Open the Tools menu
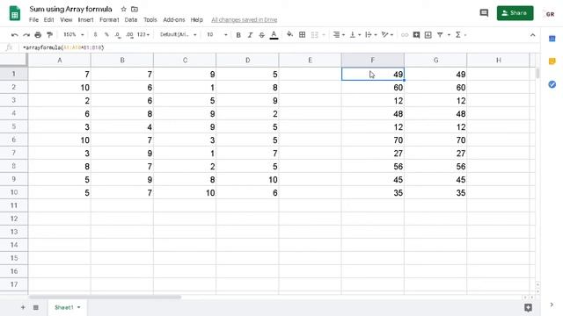 tap(150, 19)
